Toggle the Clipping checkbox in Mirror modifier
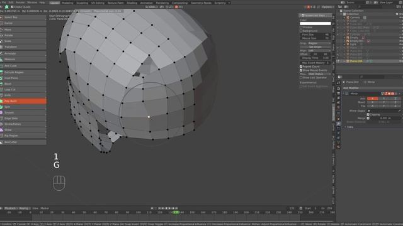Viewport: 403px width, 226px height. tap(368, 114)
